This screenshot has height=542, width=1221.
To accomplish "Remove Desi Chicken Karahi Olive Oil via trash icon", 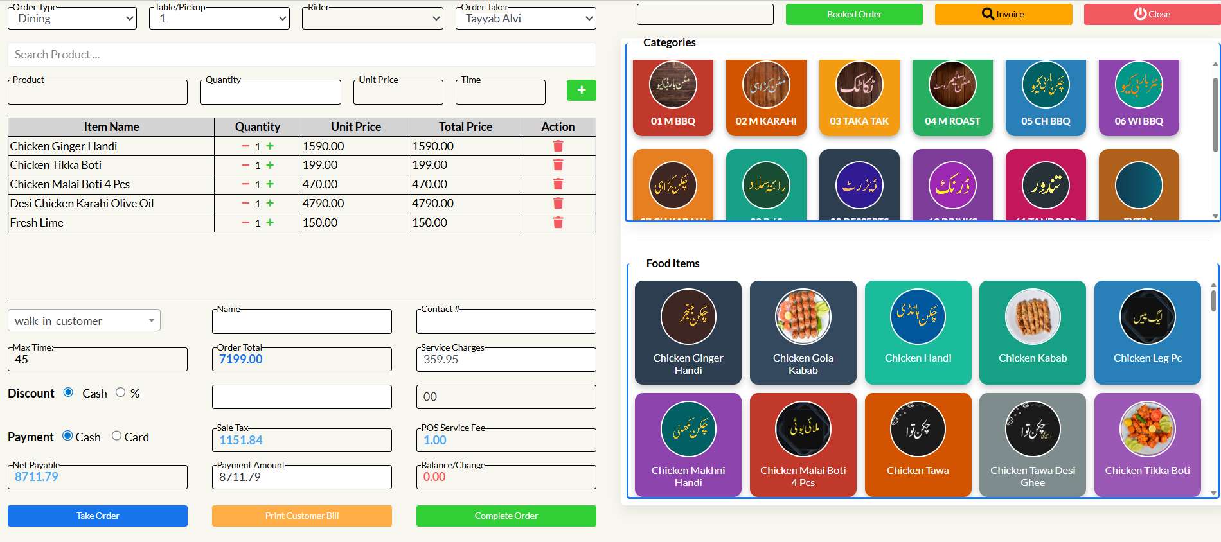I will 558,204.
